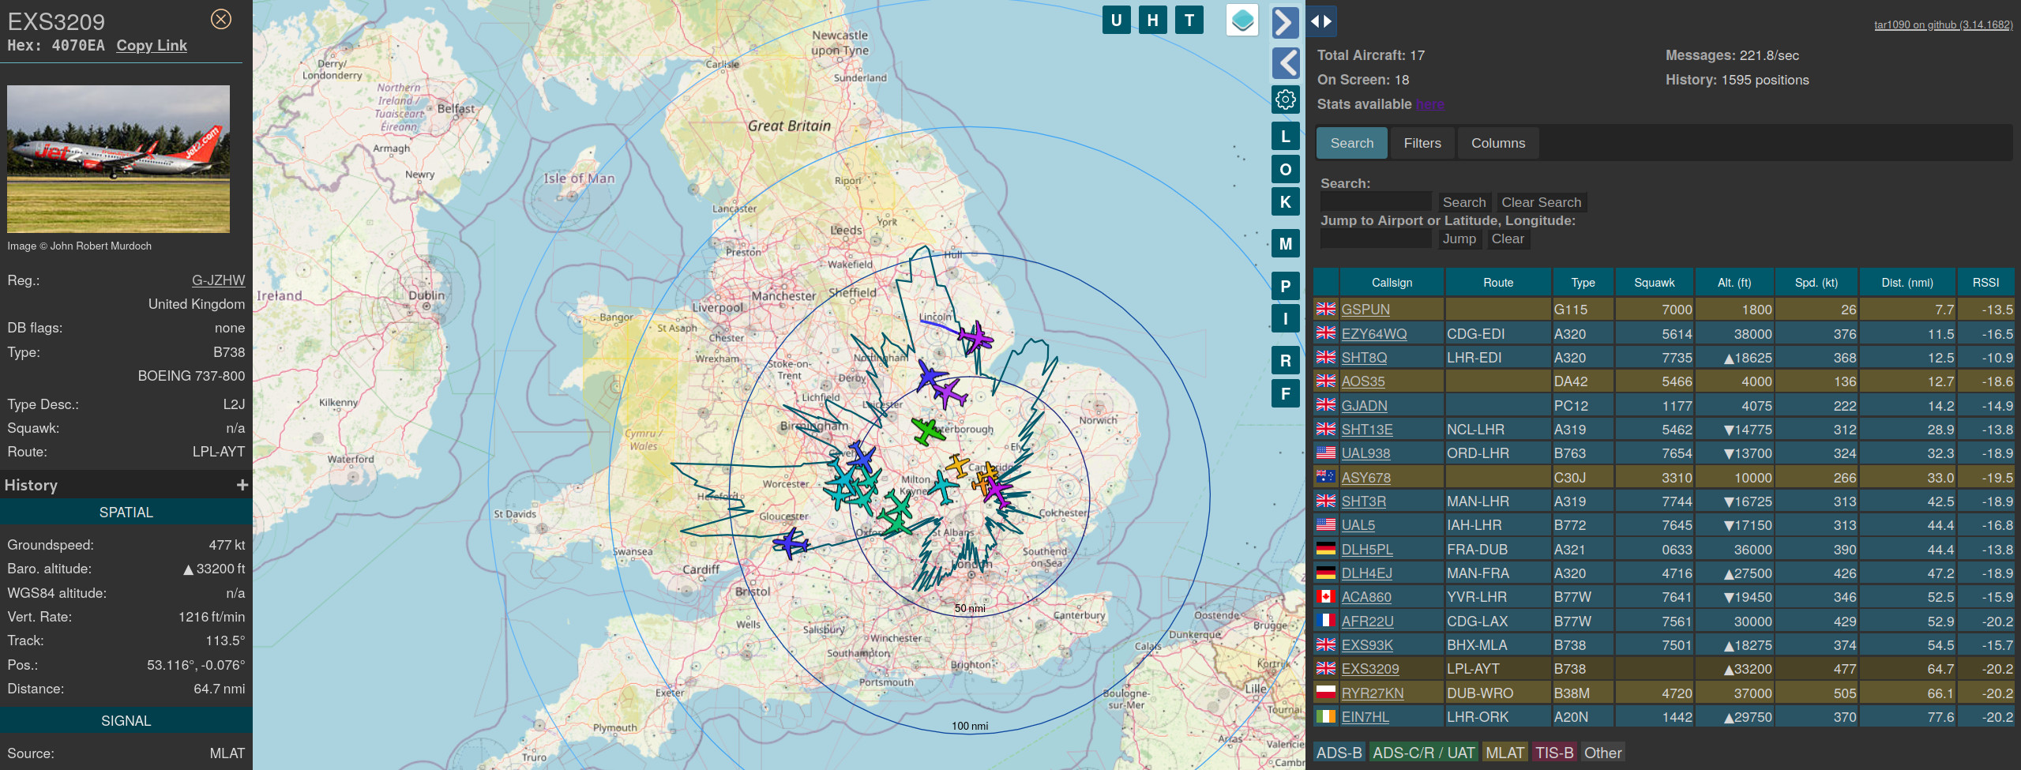Click the French flag beside AFR22U

click(x=1326, y=620)
